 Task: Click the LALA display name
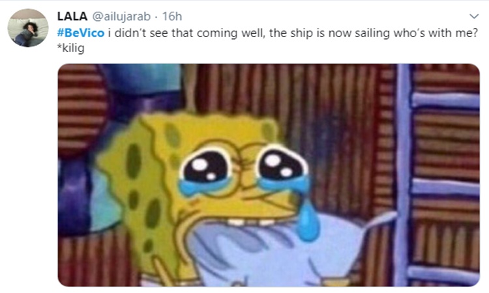point(72,16)
